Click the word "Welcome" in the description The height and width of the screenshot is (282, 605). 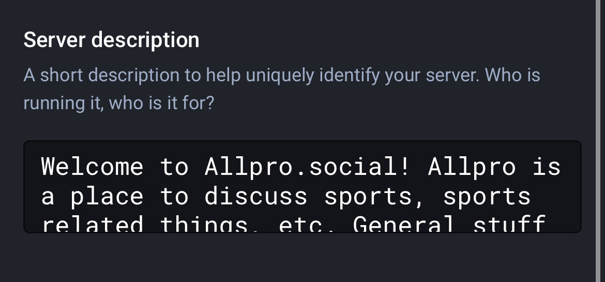(x=93, y=167)
